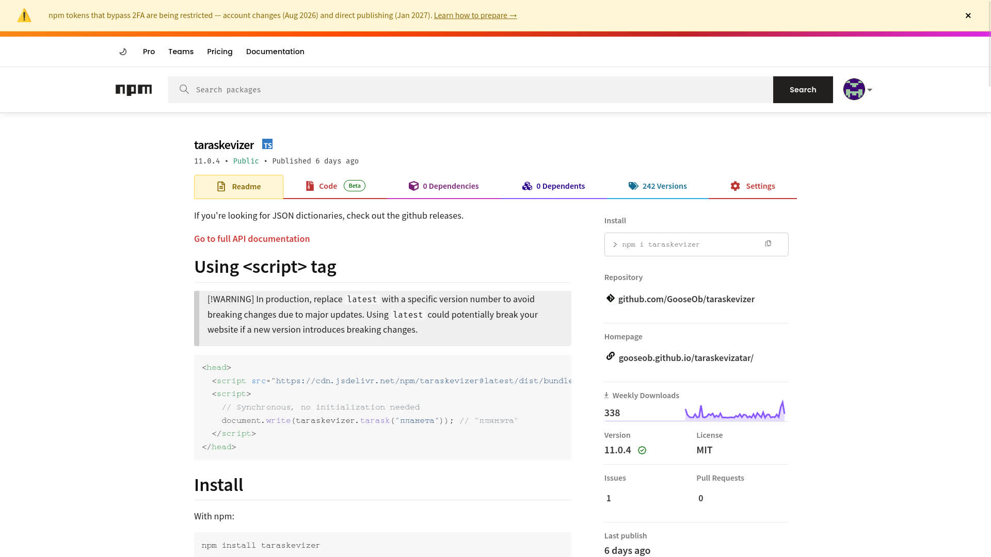991x557 pixels.
Task: Click the TypeScript declarations badge
Action: pyautogui.click(x=267, y=144)
